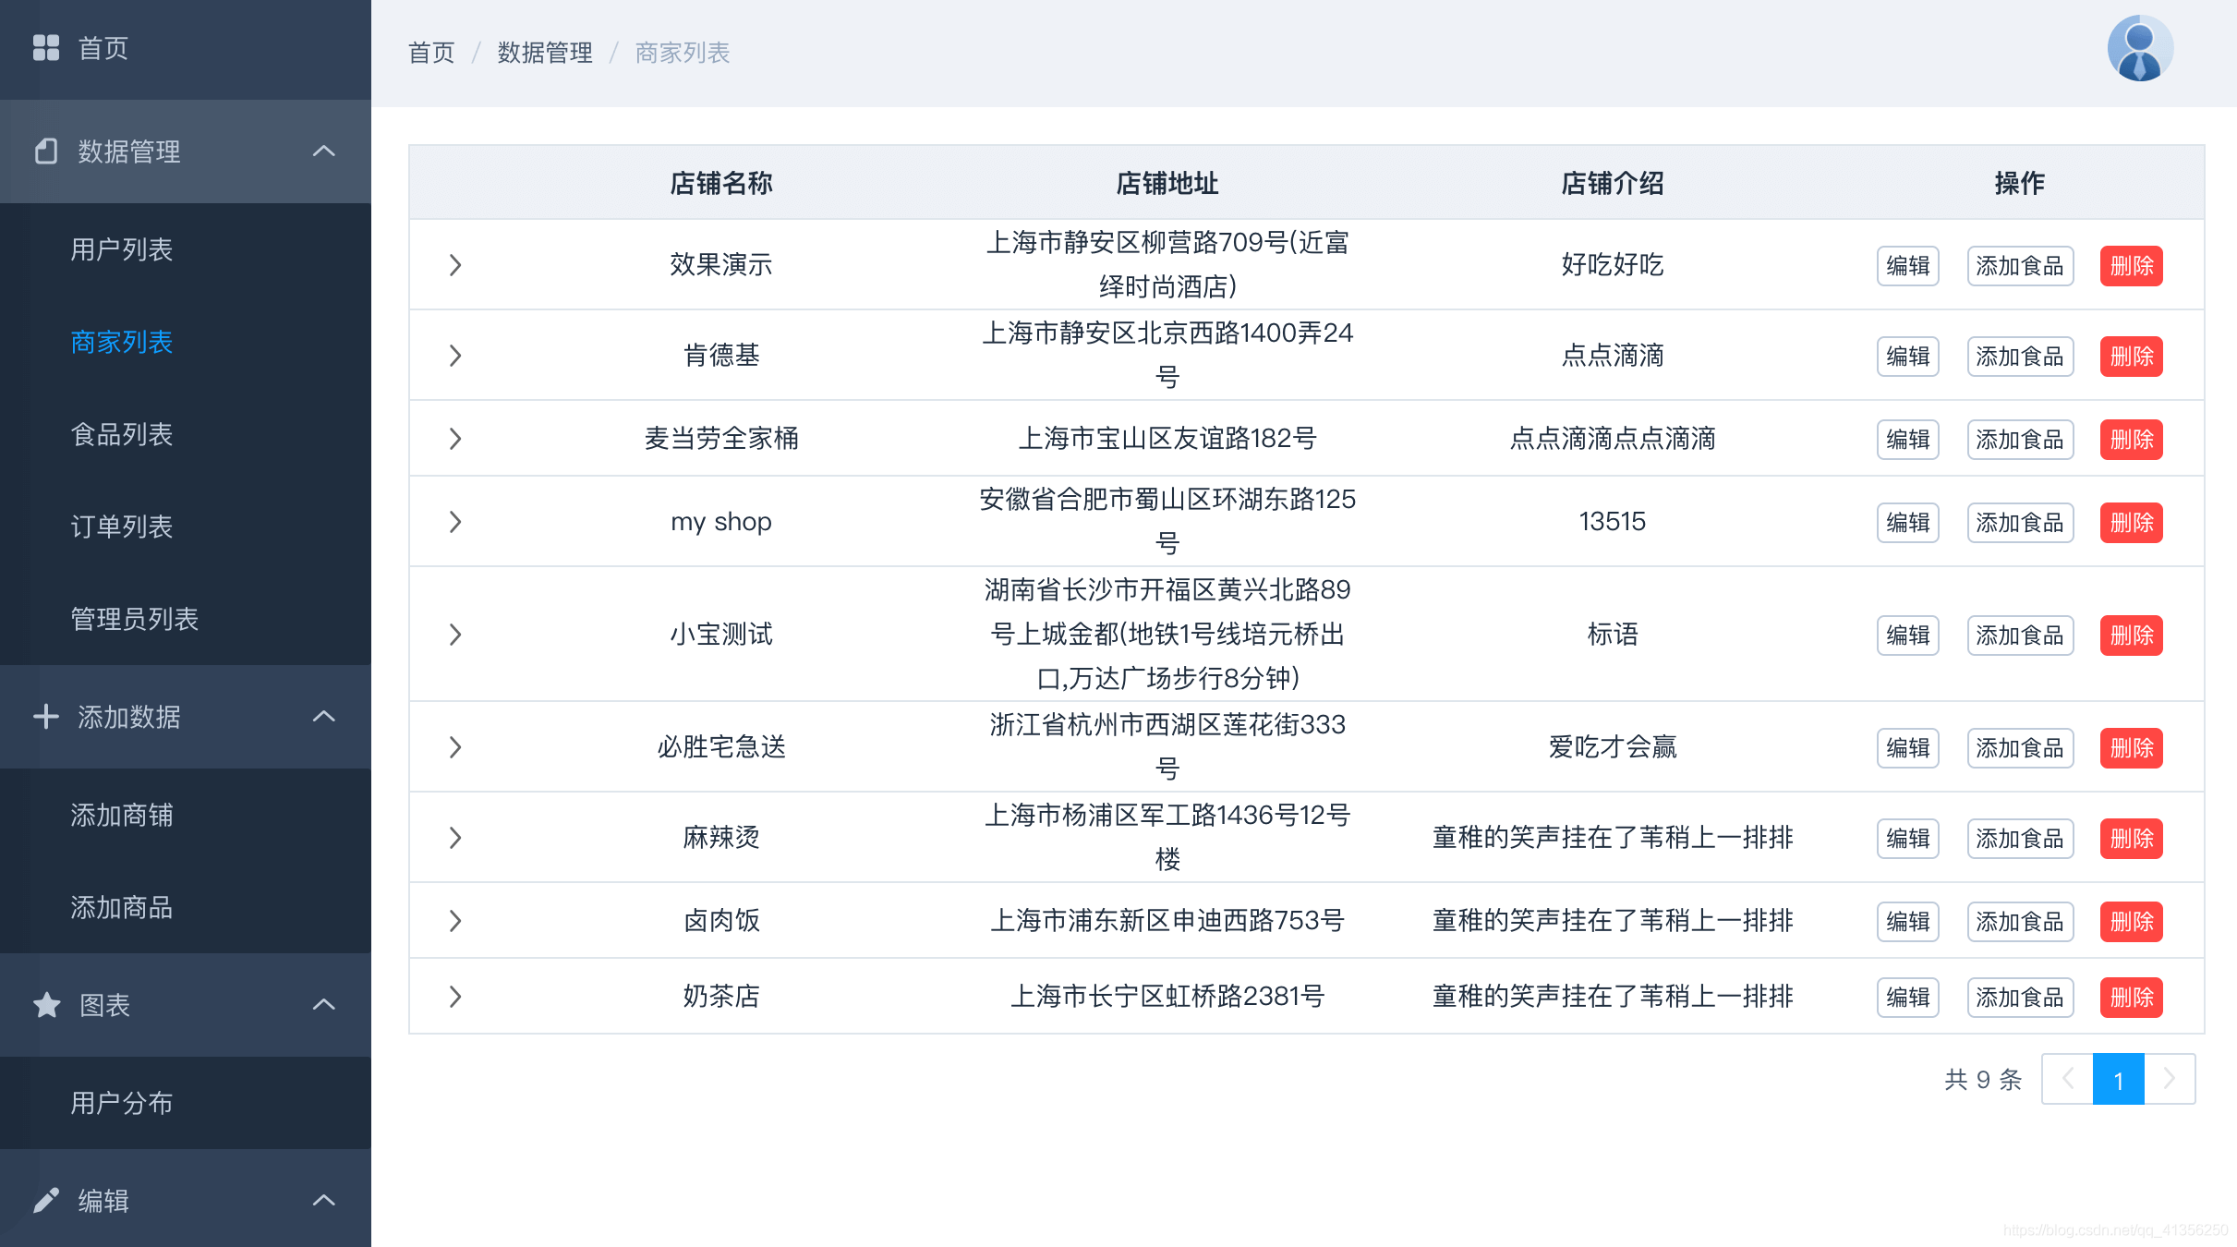Click the 添加食品 button for my shop
The height and width of the screenshot is (1247, 2237).
click(x=2020, y=522)
